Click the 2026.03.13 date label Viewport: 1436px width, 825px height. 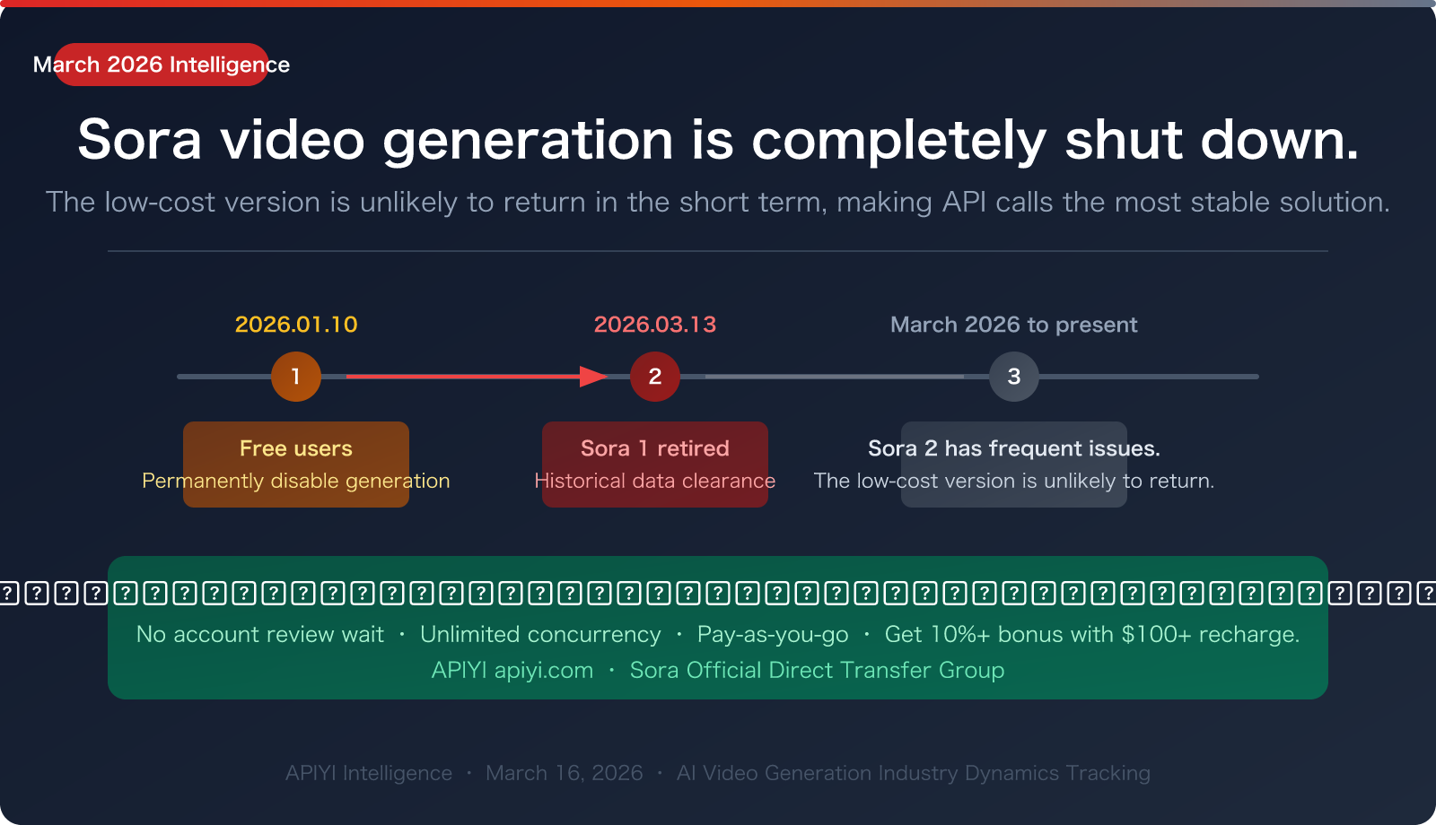pyautogui.click(x=655, y=325)
